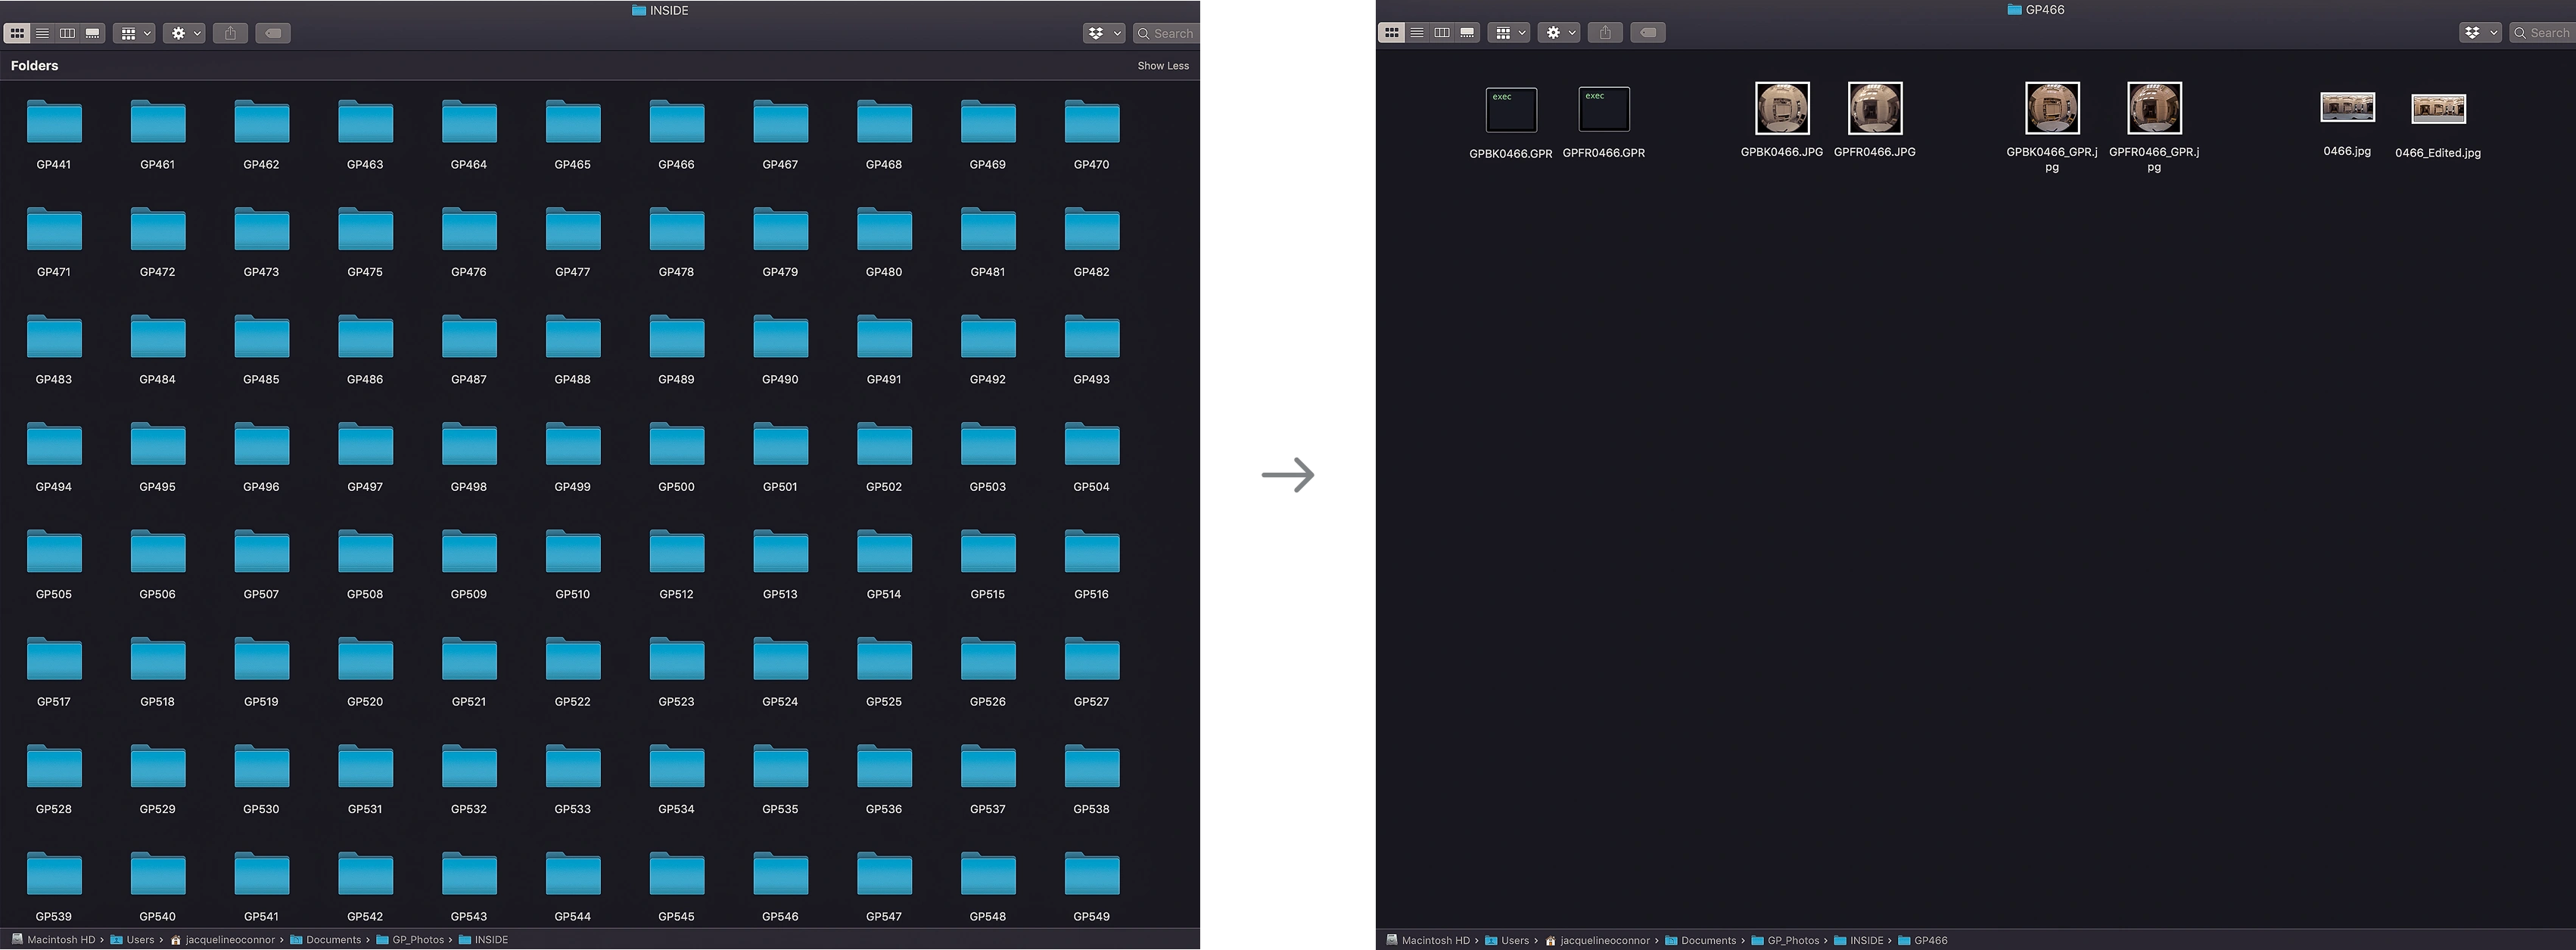Click GP466 in the path bar
Viewport: 2576px width, 950px height.
pos(1923,940)
